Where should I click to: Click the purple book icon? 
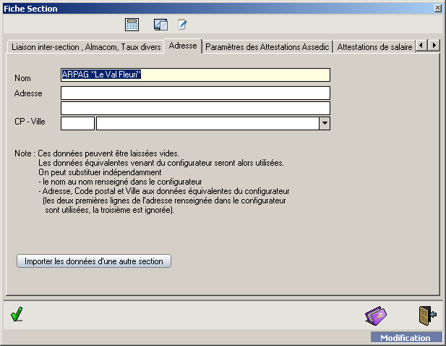376,316
